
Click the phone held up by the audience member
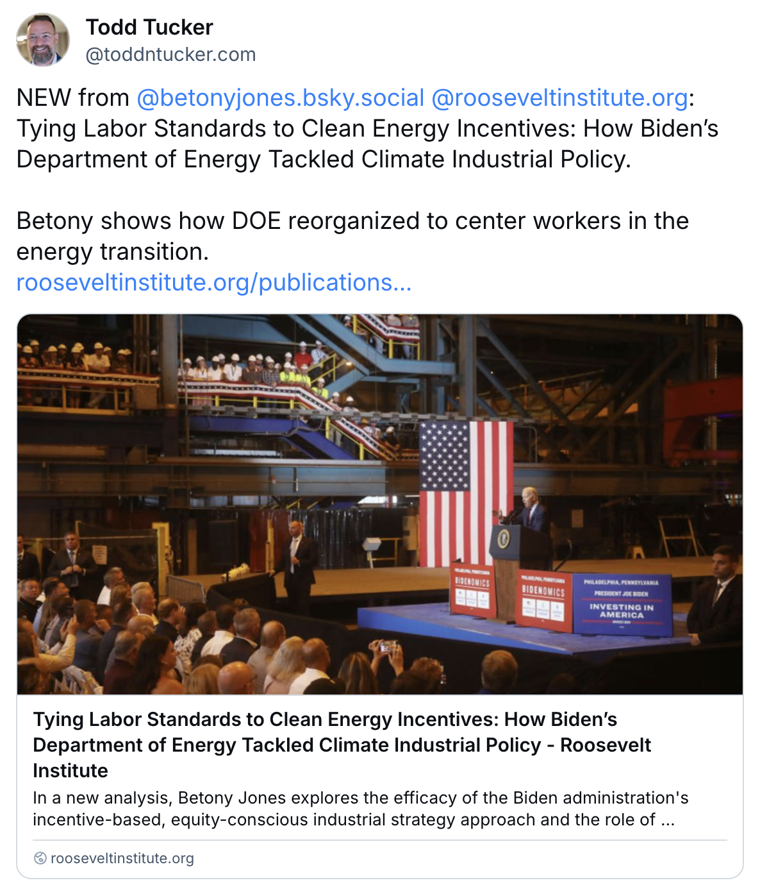[x=388, y=646]
